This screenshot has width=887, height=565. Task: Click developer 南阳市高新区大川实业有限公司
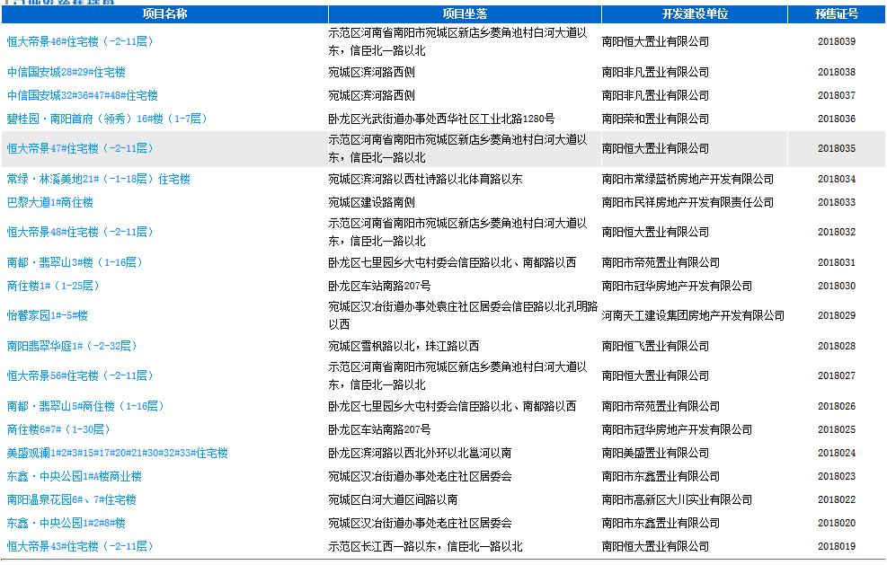coord(677,499)
